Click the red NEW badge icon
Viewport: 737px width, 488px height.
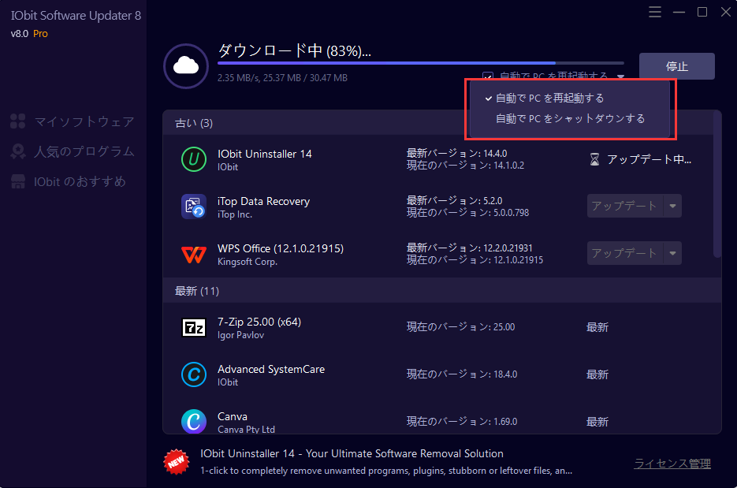[x=177, y=462]
